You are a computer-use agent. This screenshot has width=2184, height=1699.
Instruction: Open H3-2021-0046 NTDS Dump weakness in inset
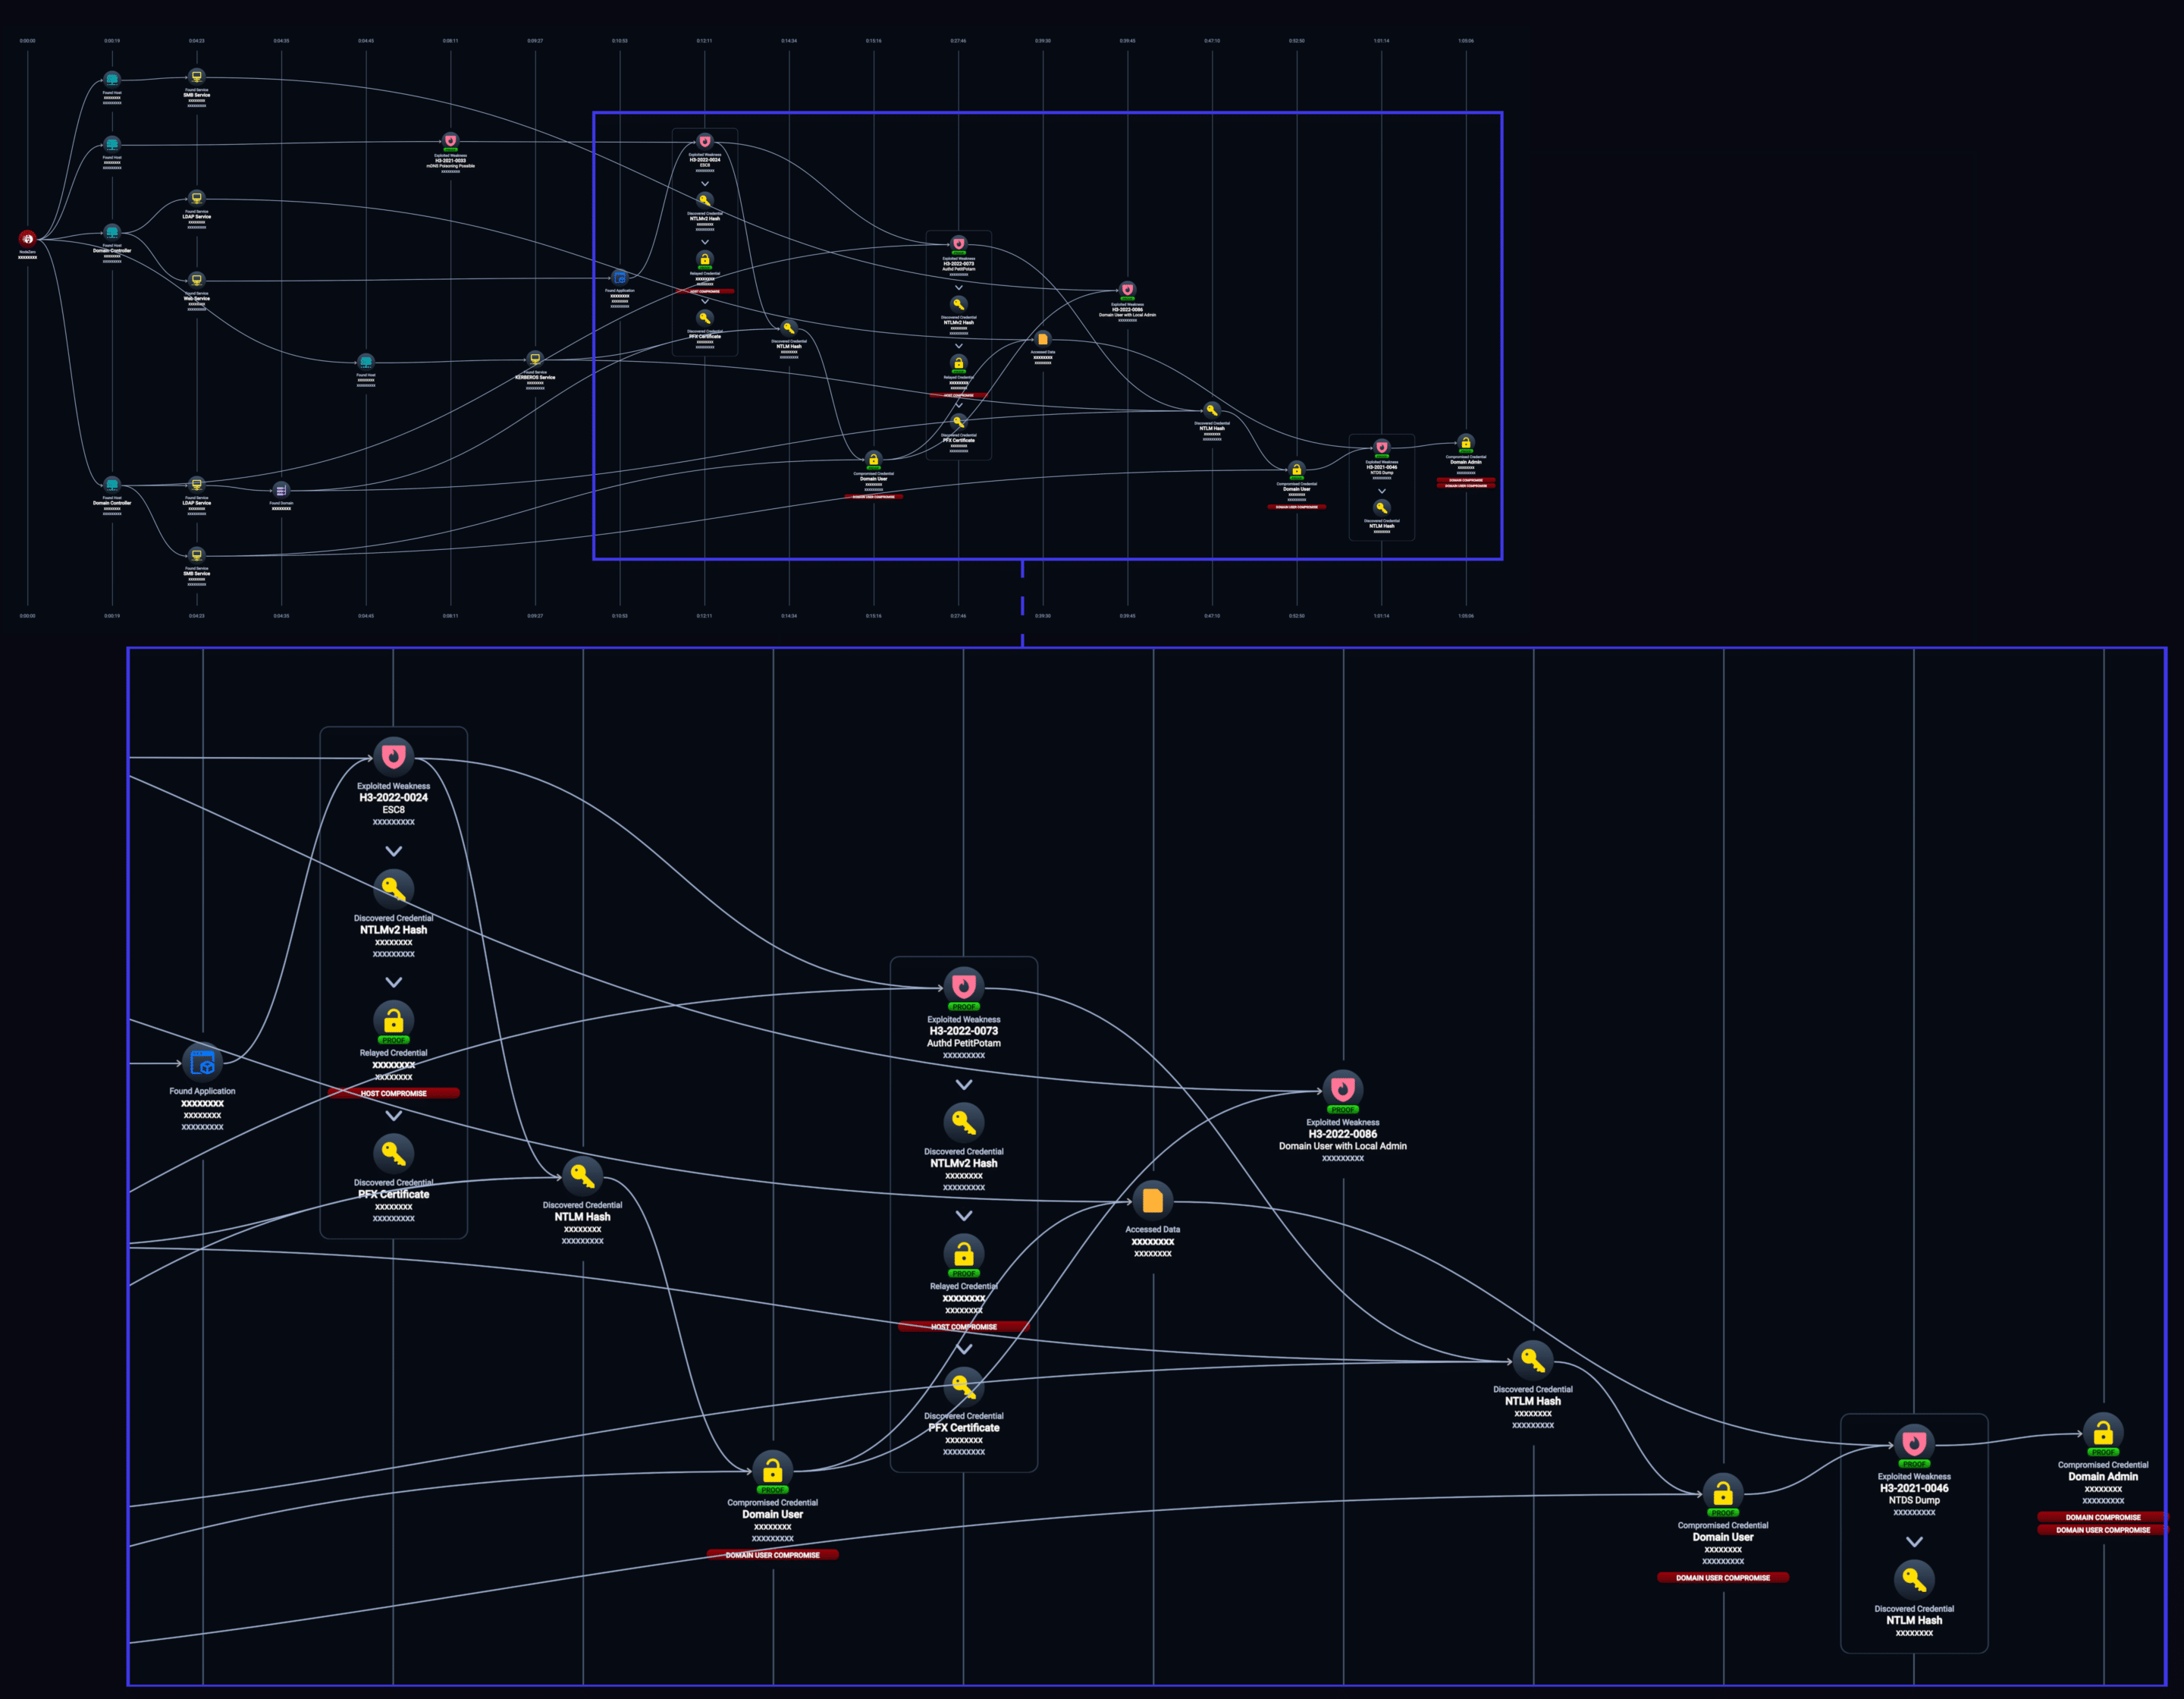[1914, 1443]
